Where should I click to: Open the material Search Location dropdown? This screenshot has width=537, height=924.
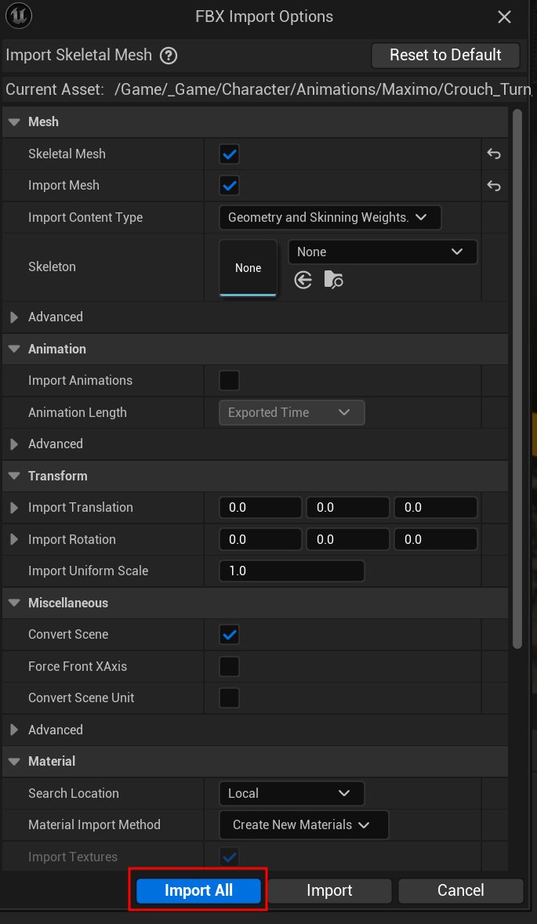(292, 793)
